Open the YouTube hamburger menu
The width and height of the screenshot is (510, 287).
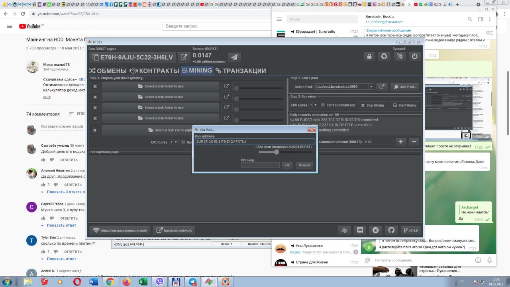[9, 26]
